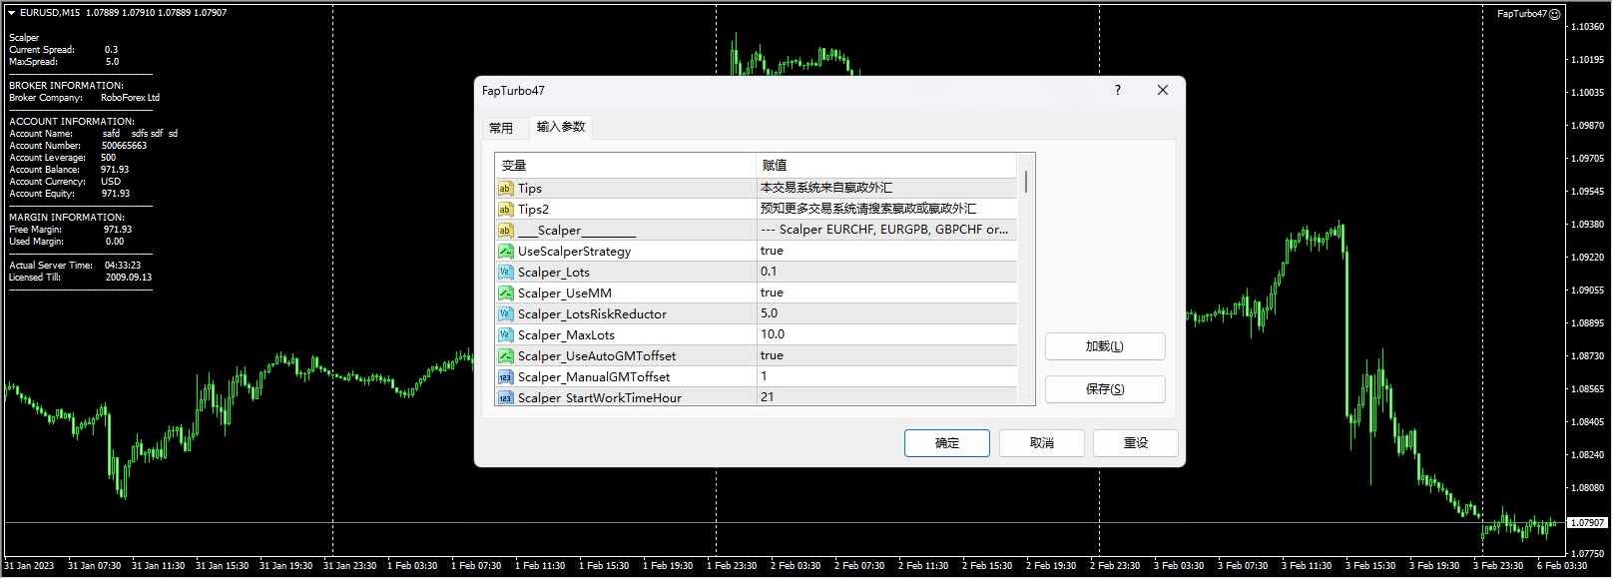
Task: Click the icon next to Tips2
Action: click(x=506, y=210)
